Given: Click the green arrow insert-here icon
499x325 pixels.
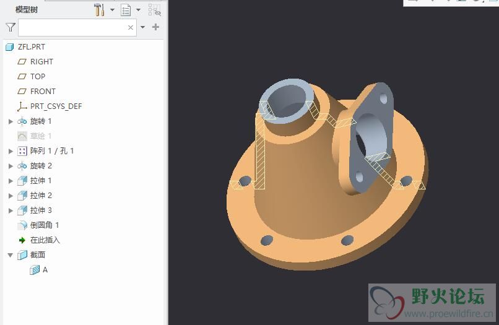Looking at the screenshot, I should [x=22, y=240].
